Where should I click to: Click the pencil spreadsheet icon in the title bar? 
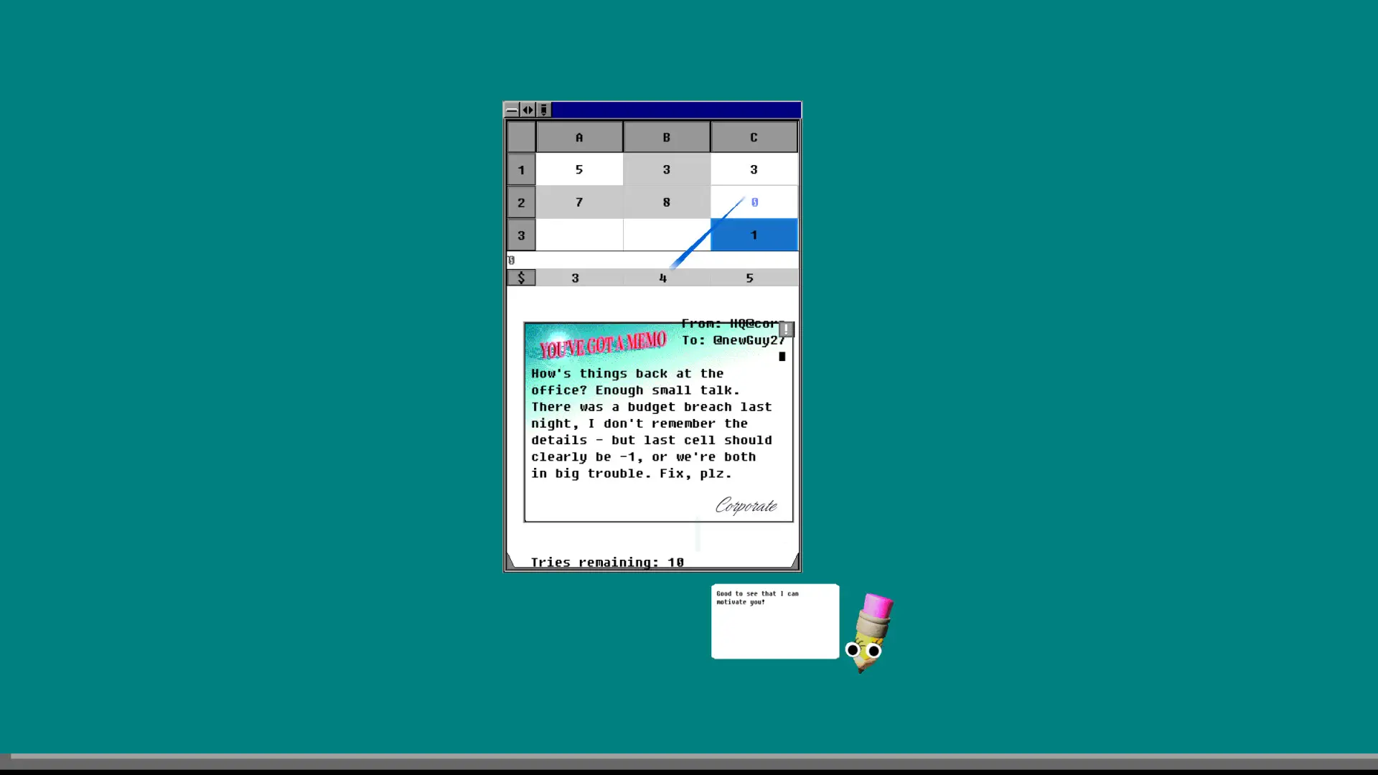coord(543,110)
